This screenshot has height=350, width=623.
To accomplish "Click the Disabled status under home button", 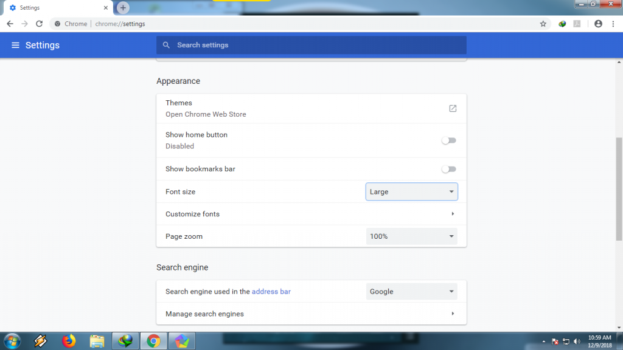I will click(179, 146).
